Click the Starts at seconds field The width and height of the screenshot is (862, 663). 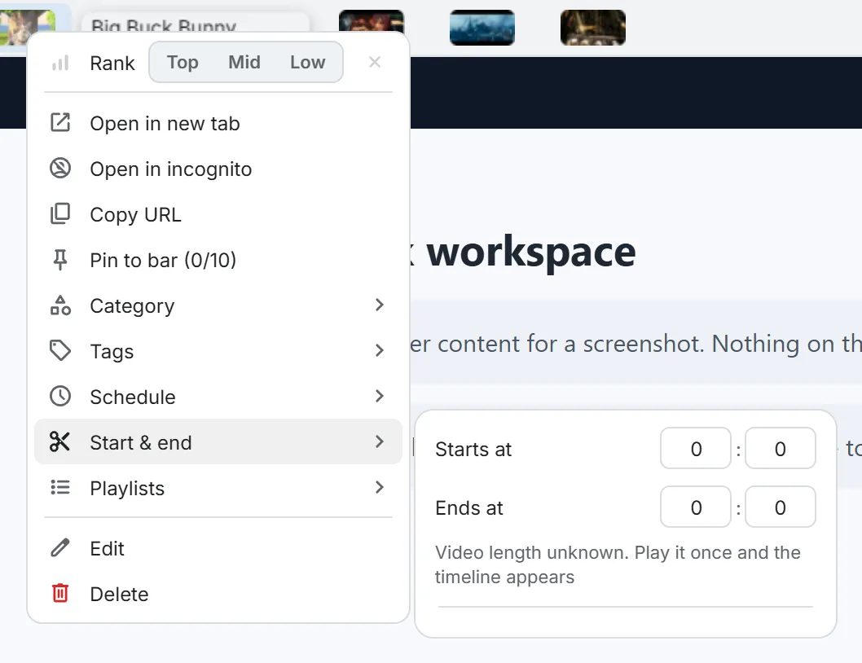click(x=780, y=449)
